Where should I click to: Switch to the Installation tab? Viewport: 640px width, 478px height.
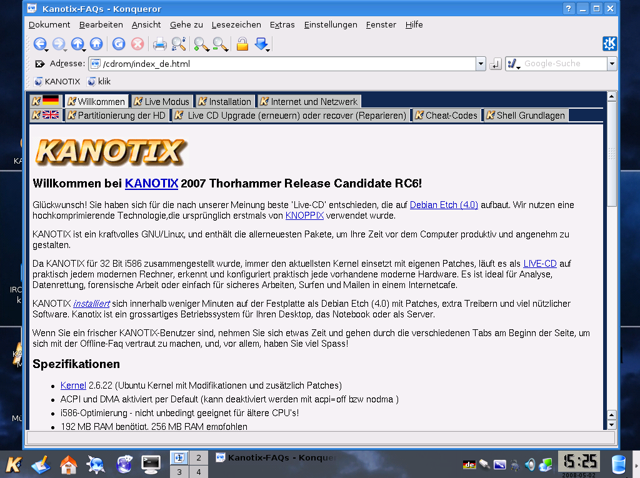(224, 101)
